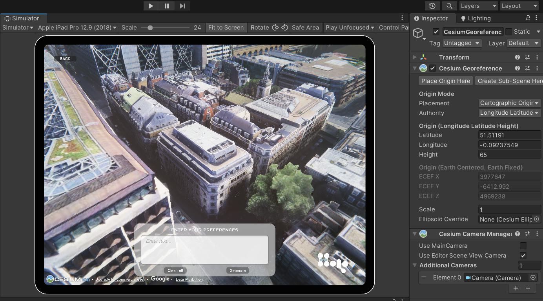Click the Latitude input field
Screen dimensions: 543x301
point(509,135)
